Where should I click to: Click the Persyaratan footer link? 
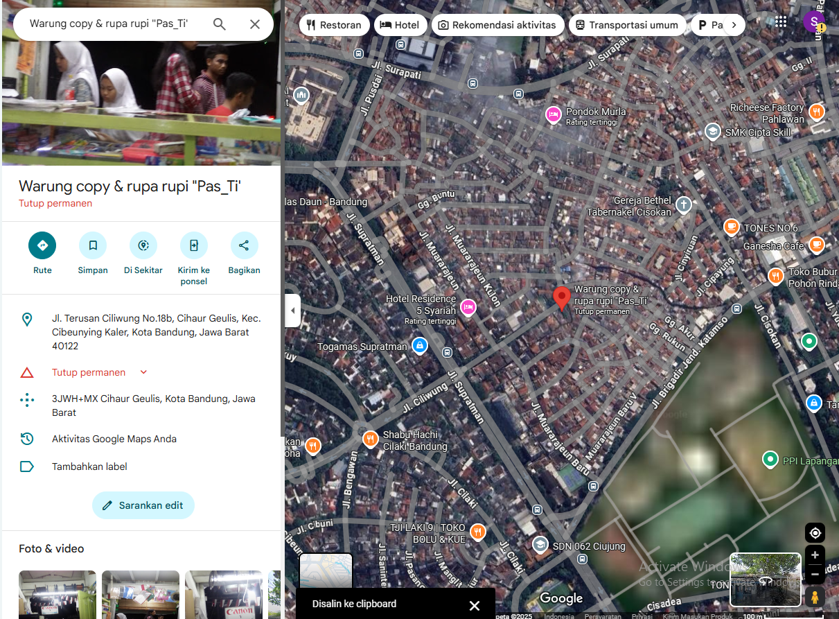602,616
